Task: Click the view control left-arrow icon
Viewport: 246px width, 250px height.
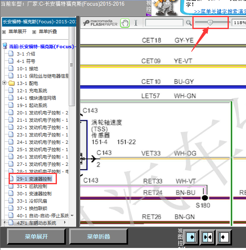Action: tap(224, 237)
